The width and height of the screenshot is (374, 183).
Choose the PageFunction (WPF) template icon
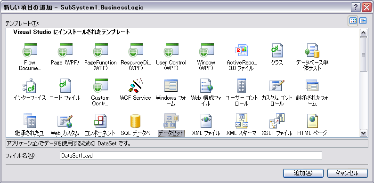click(100, 50)
